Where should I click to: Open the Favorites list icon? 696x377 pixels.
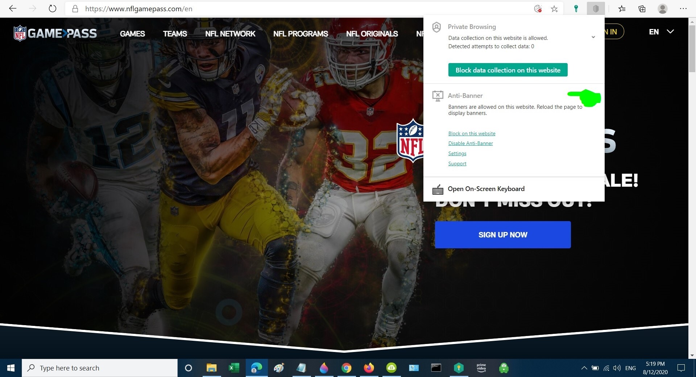pyautogui.click(x=622, y=9)
